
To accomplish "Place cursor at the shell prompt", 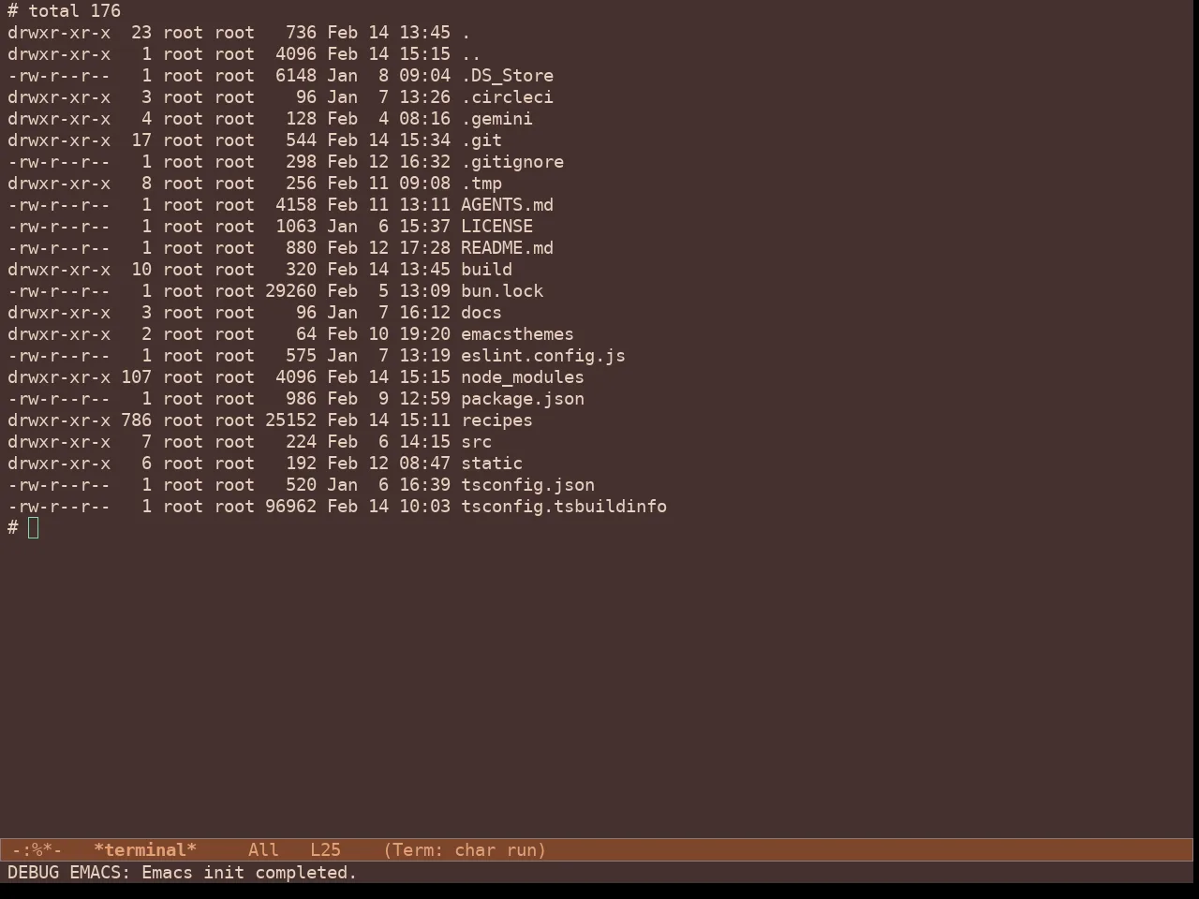I will pos(34,528).
